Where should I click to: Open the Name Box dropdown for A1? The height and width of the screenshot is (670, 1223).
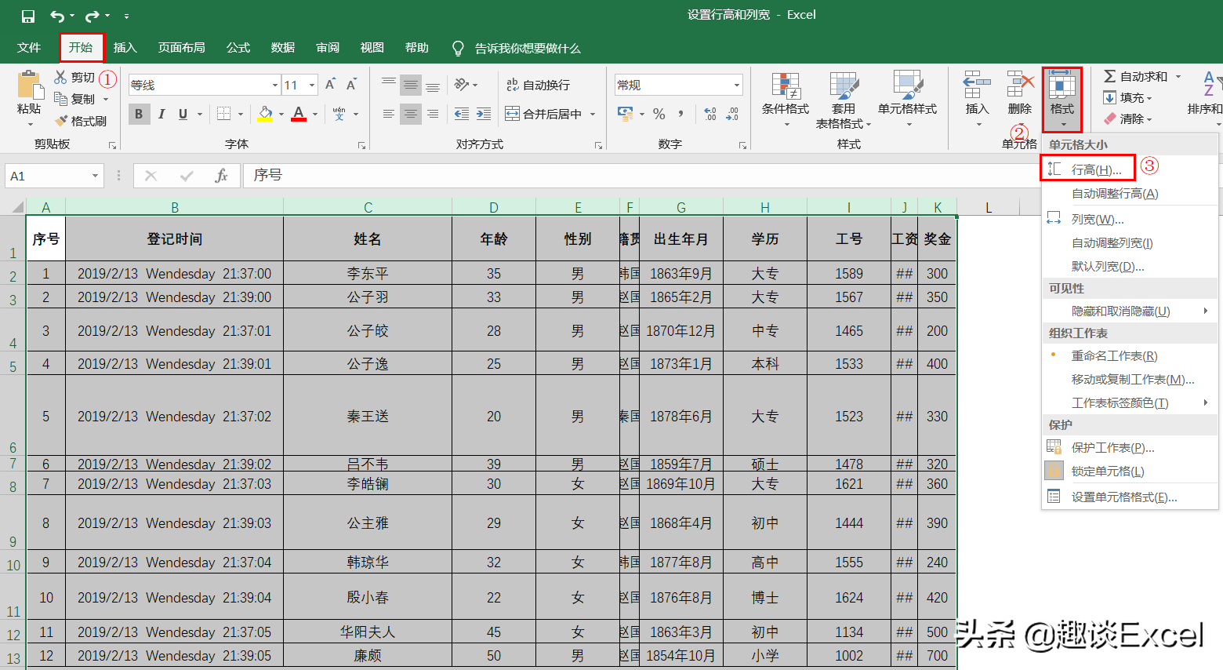(95, 176)
